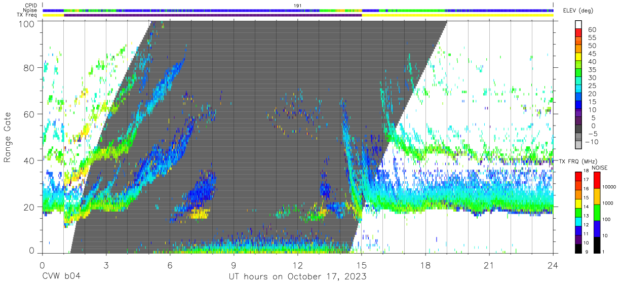Click the white top segment of ELEV color bar
Viewport: 622px width, 287px height.
point(579,25)
